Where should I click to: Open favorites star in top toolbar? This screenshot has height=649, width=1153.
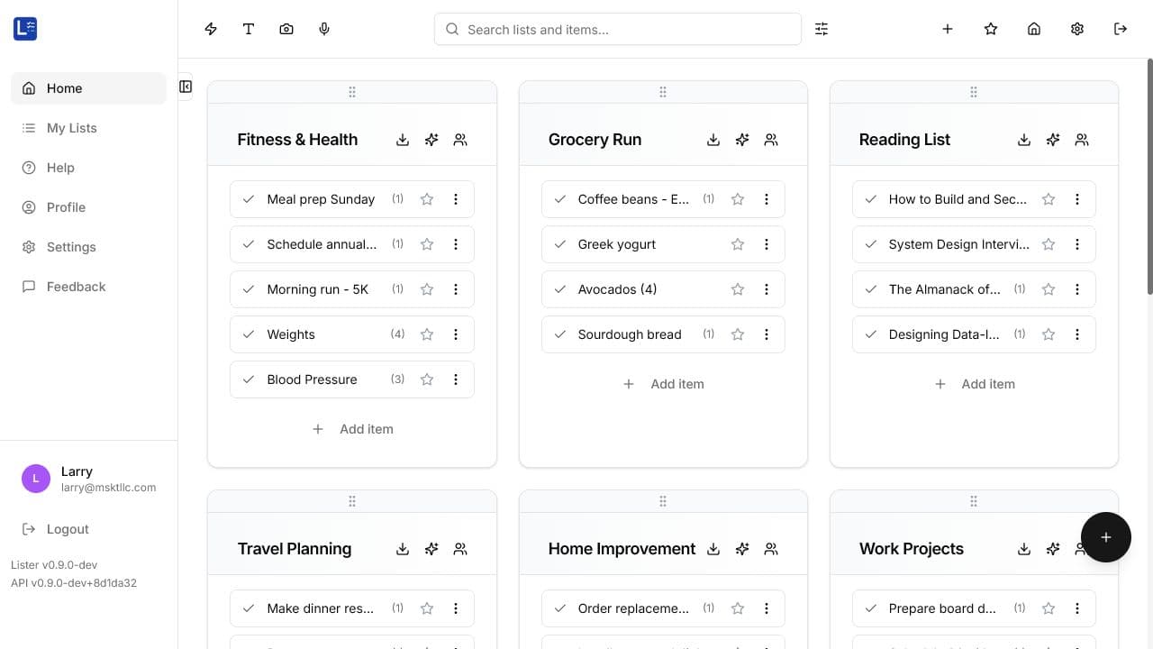pyautogui.click(x=991, y=29)
